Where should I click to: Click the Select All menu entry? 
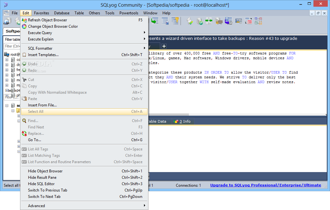84,112
